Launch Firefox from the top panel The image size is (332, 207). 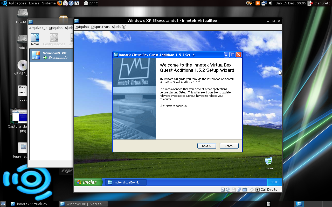(x=60, y=3)
